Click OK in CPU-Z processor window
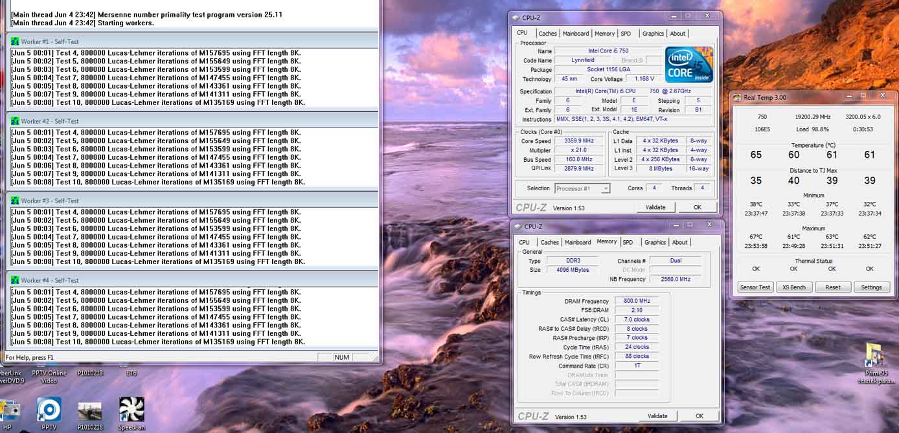 coord(697,207)
